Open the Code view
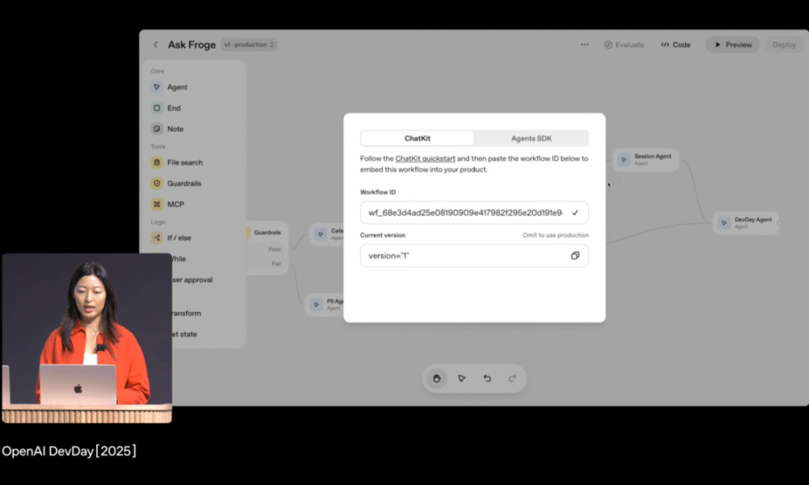 tap(676, 45)
